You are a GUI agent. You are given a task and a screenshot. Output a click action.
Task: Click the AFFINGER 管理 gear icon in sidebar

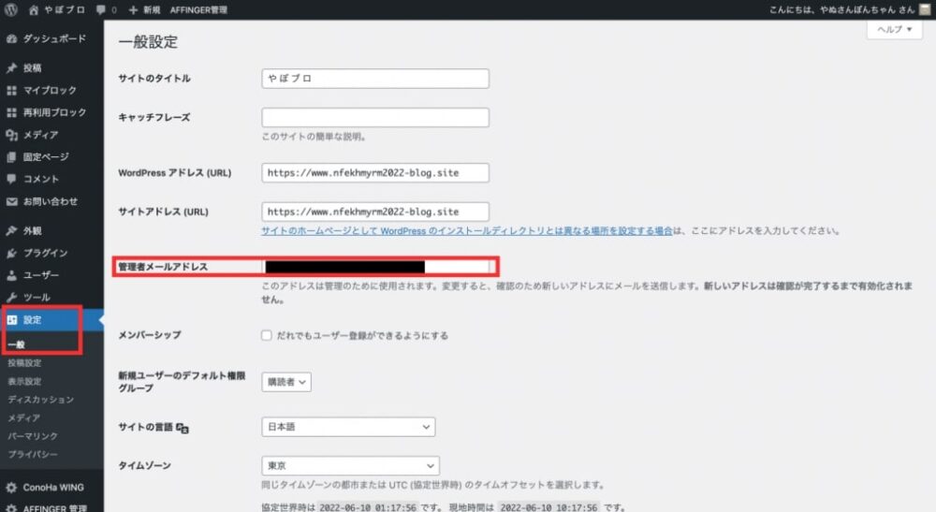[11, 508]
